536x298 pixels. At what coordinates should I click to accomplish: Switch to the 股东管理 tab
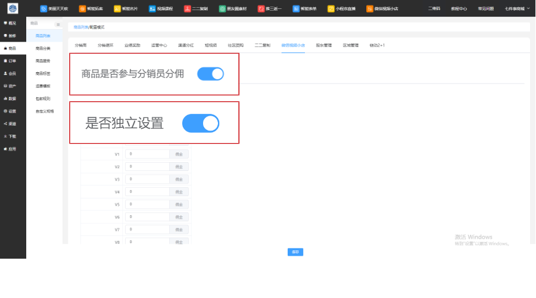click(324, 45)
